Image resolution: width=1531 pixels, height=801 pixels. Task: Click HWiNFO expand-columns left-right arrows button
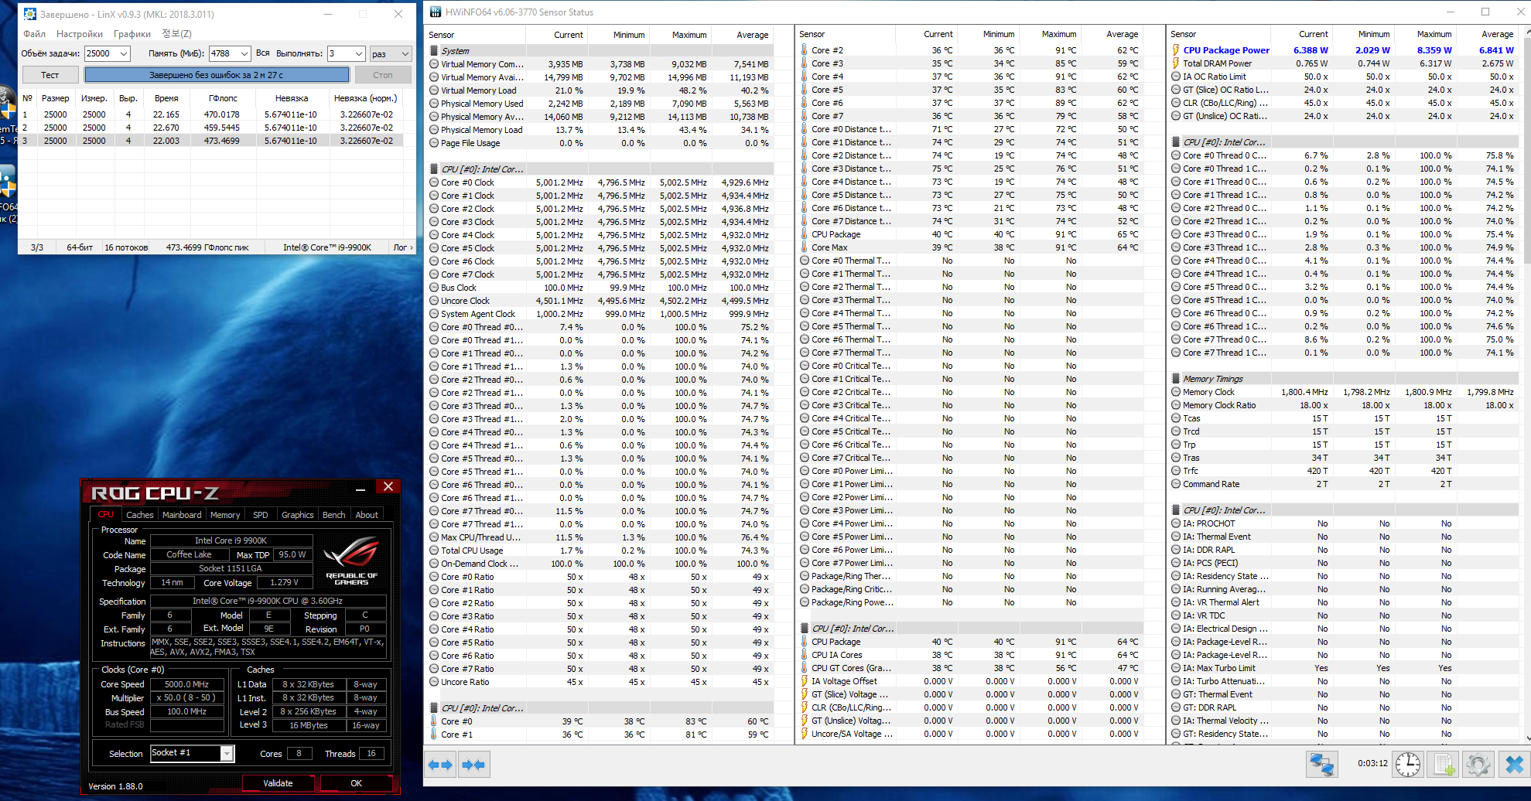coord(439,765)
